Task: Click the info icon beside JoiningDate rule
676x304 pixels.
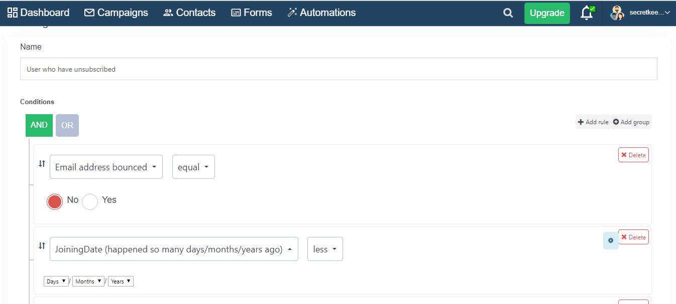Action: click(611, 240)
